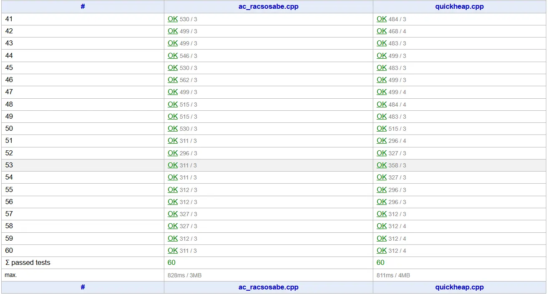548x294 pixels.
Task: Open OK result of test 47 for quickheap.cpp
Action: click(382, 92)
